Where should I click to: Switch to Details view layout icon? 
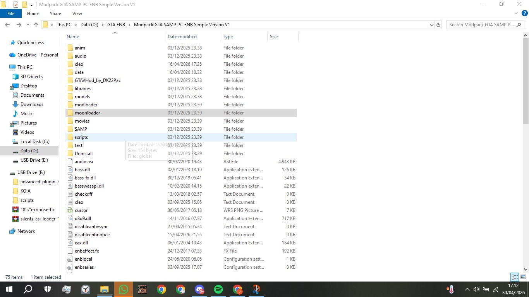pyautogui.click(x=515, y=277)
